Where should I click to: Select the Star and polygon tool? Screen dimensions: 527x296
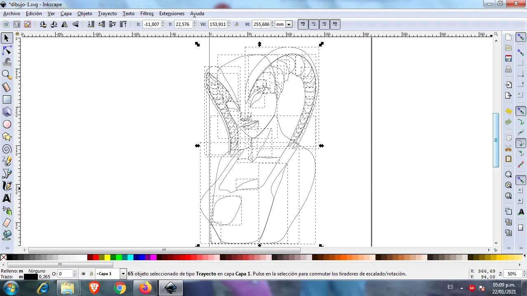coord(7,136)
